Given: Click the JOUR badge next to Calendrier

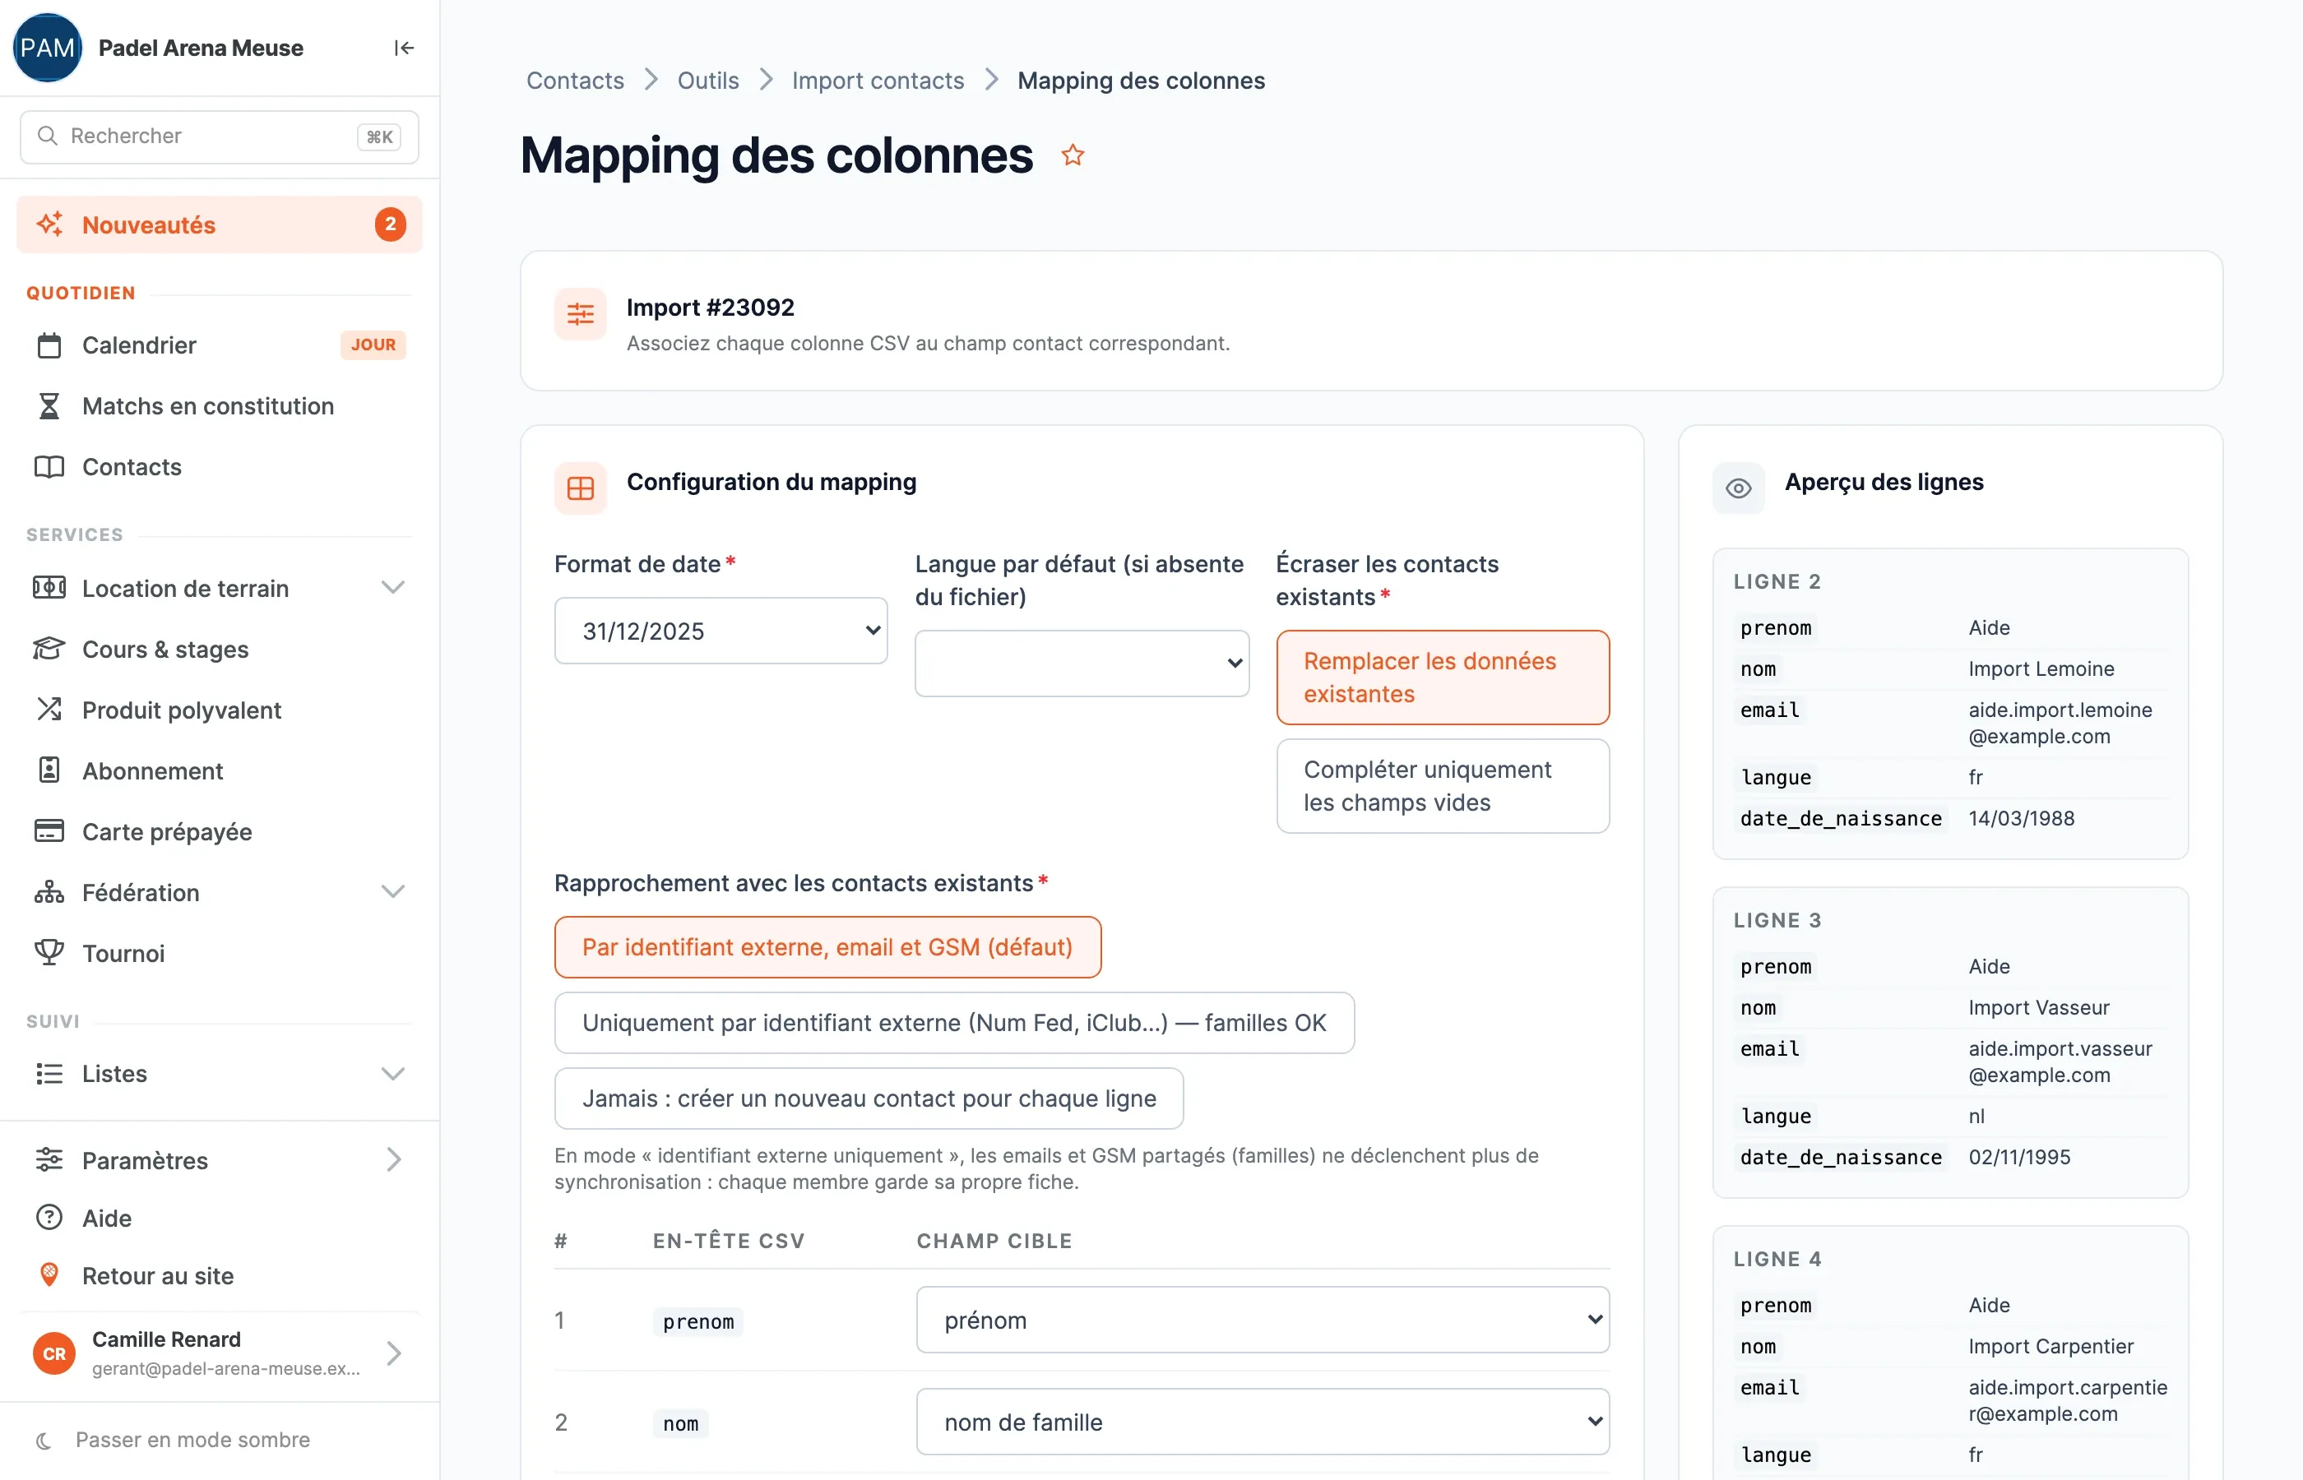Looking at the screenshot, I should [x=373, y=345].
